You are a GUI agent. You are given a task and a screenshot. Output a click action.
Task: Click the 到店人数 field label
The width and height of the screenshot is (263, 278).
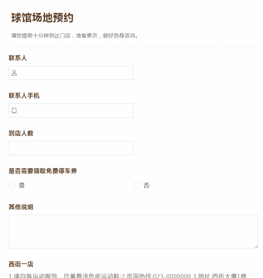[21, 133]
